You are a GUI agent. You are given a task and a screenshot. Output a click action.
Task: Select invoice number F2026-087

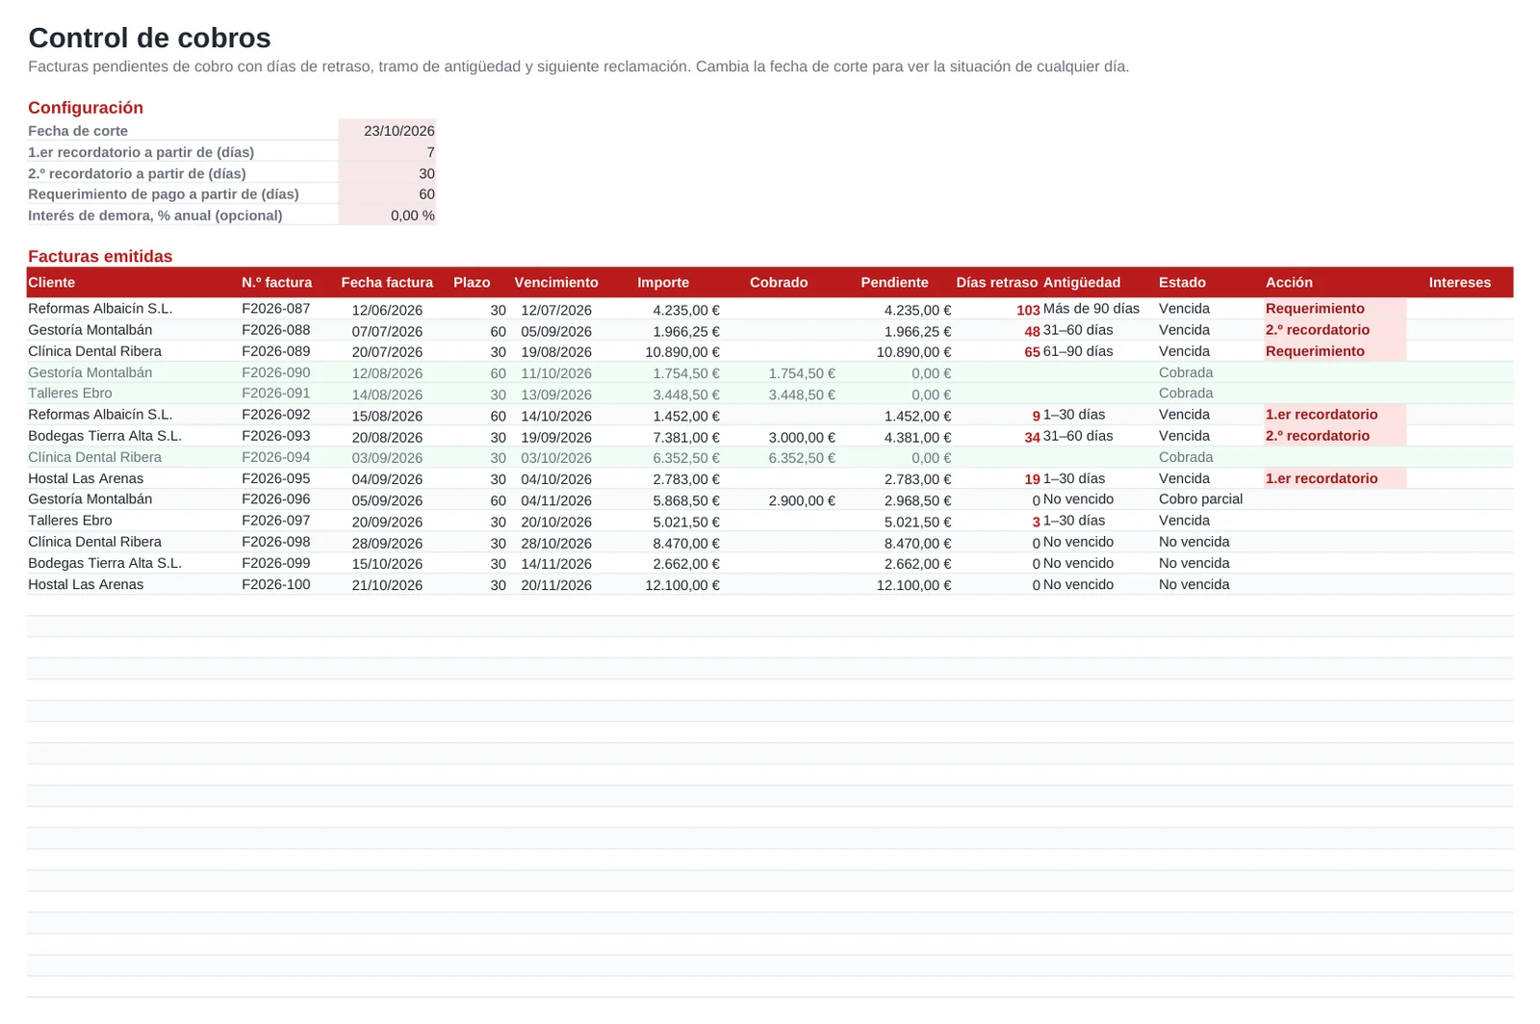click(276, 309)
